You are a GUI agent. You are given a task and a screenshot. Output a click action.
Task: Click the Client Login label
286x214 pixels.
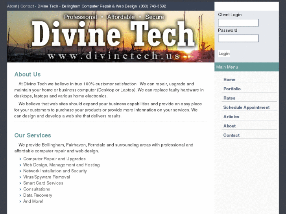pyautogui.click(x=230, y=15)
